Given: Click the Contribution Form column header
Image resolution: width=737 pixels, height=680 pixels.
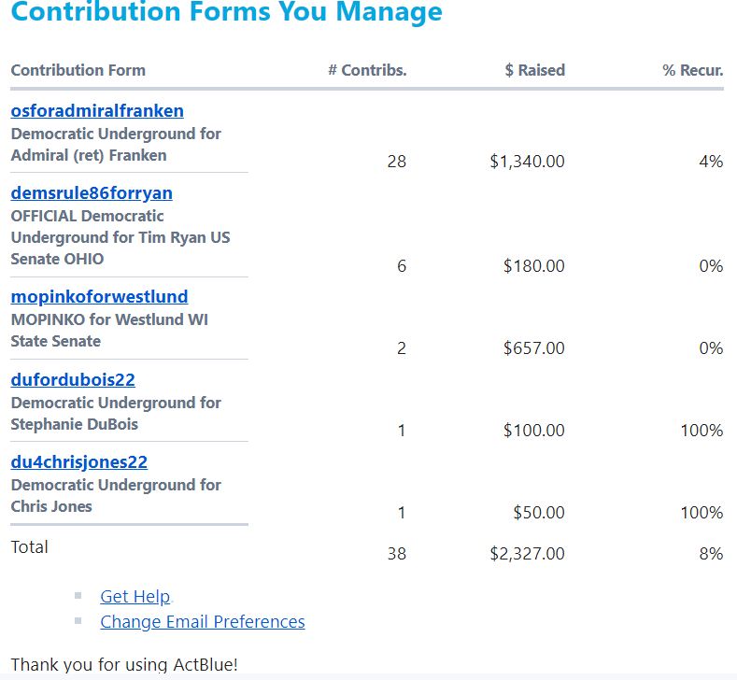Looking at the screenshot, I should point(78,70).
